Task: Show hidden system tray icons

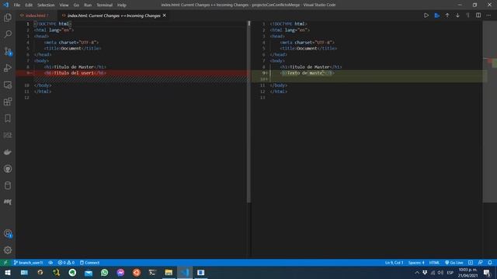Action: tap(417, 273)
